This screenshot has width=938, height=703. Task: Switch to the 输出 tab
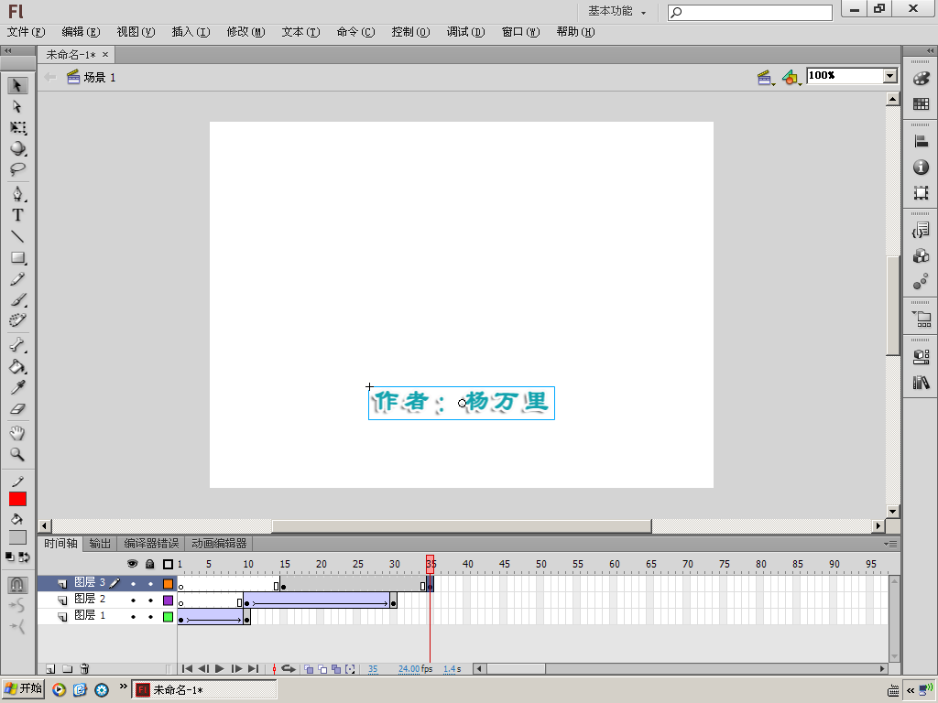coord(100,544)
